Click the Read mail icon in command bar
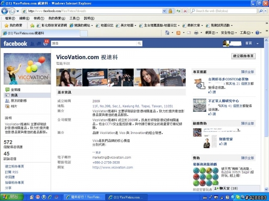 click(189, 33)
